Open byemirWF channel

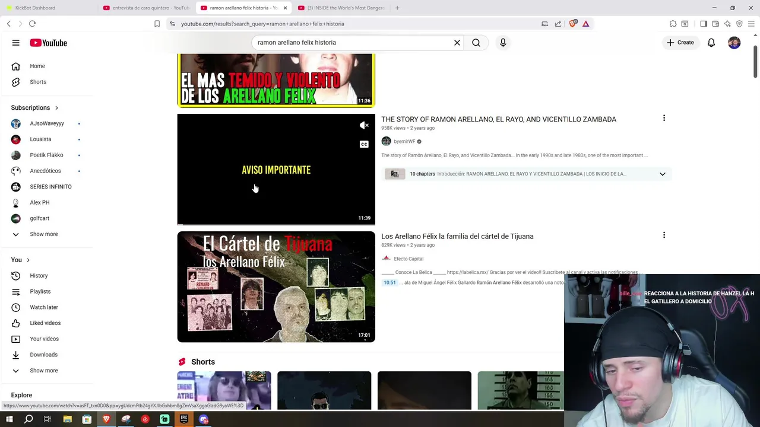click(x=404, y=142)
